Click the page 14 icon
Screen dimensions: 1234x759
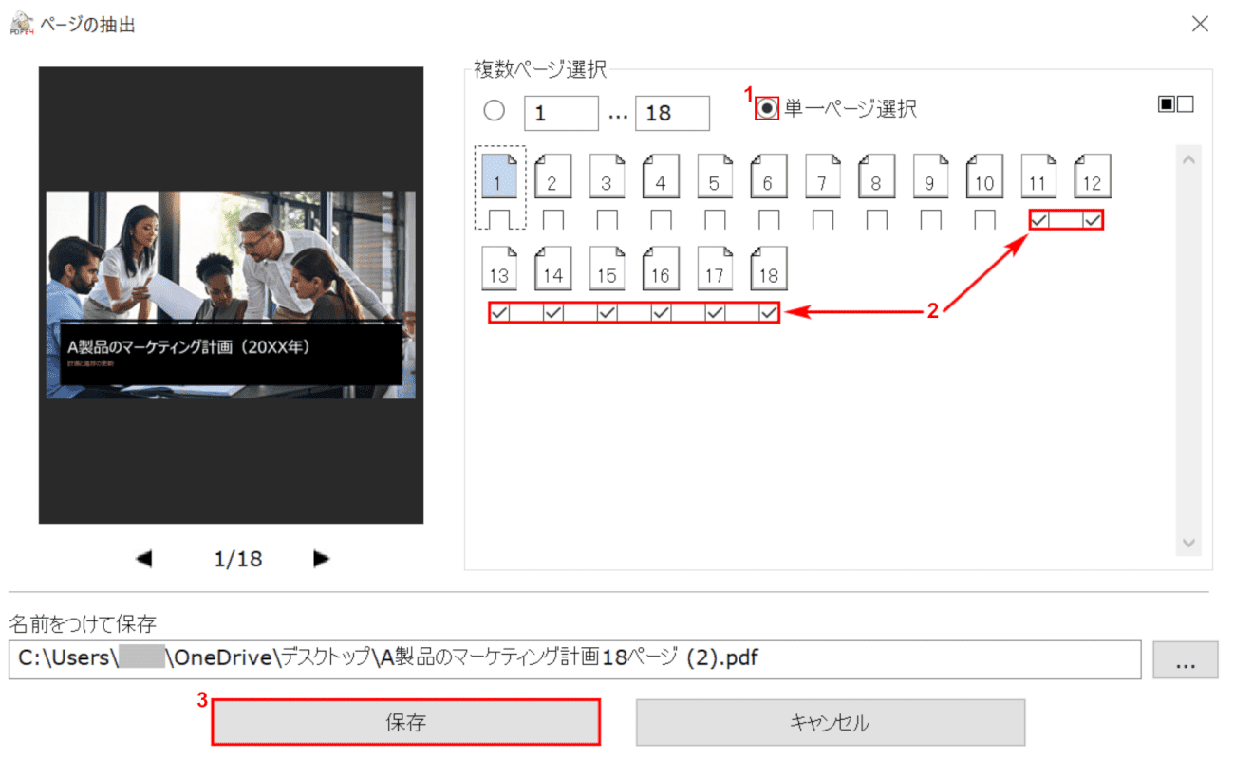pyautogui.click(x=553, y=268)
